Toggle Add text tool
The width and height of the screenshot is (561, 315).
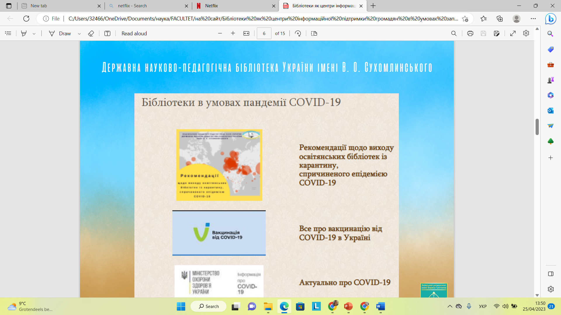(107, 34)
